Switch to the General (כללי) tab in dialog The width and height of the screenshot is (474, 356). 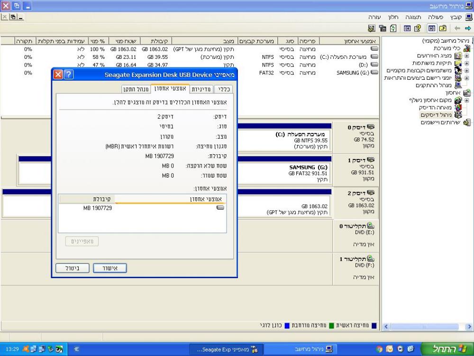224,89
